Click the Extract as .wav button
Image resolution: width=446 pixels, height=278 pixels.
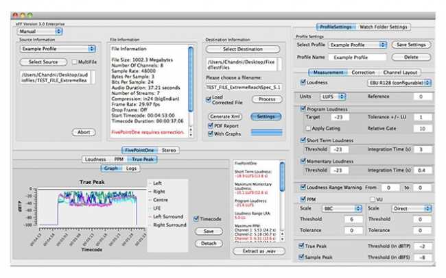click(x=259, y=251)
